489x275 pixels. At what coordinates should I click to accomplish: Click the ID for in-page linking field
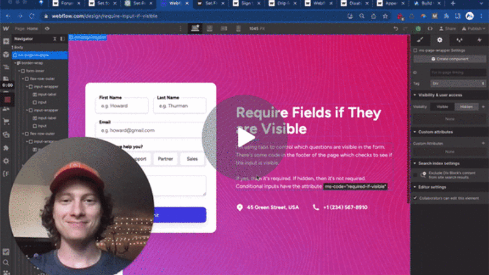click(458, 72)
